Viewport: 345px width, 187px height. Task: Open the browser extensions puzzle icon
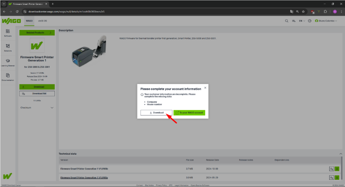pyautogui.click(x=325, y=11)
